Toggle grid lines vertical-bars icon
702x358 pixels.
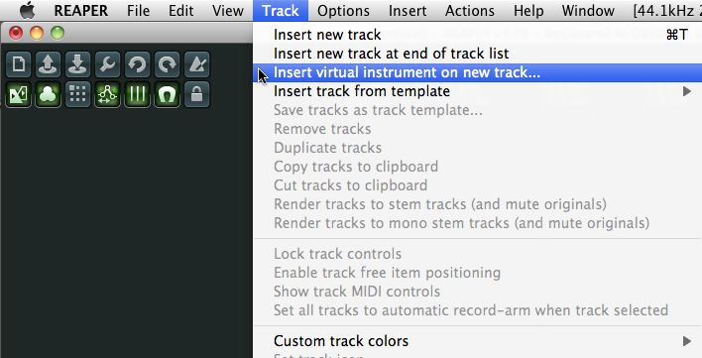click(137, 94)
